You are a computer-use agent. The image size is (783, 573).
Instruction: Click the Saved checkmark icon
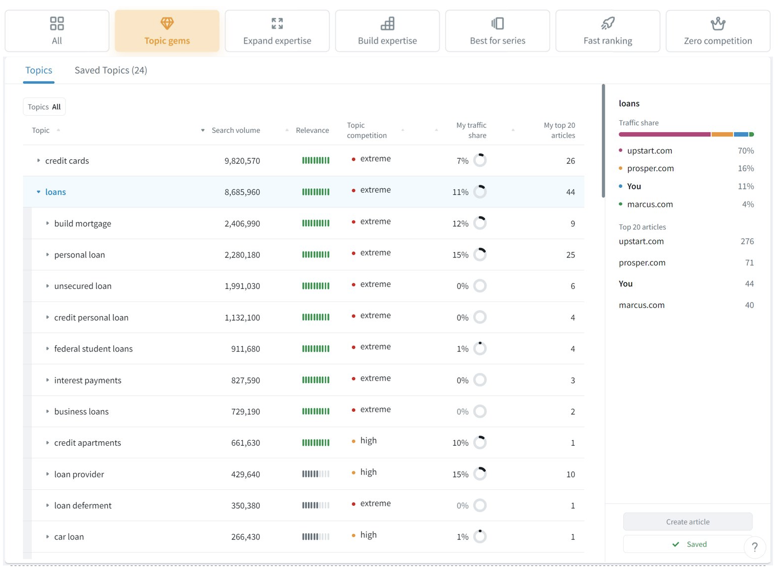[675, 544]
